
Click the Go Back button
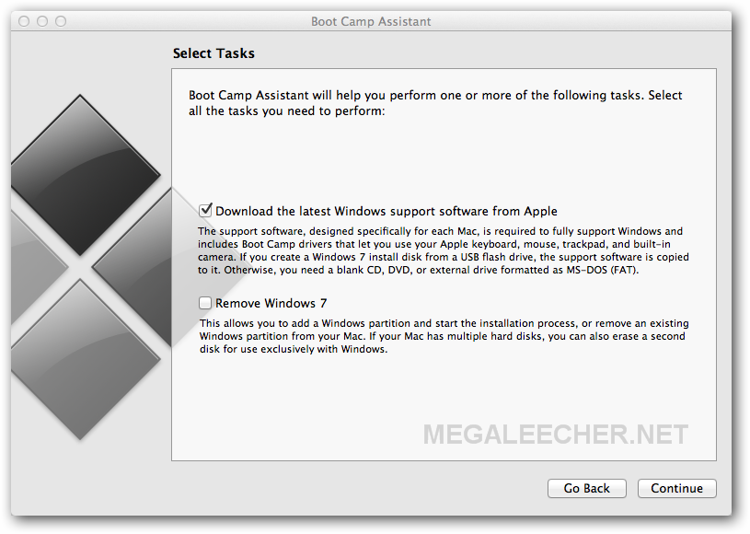point(587,488)
